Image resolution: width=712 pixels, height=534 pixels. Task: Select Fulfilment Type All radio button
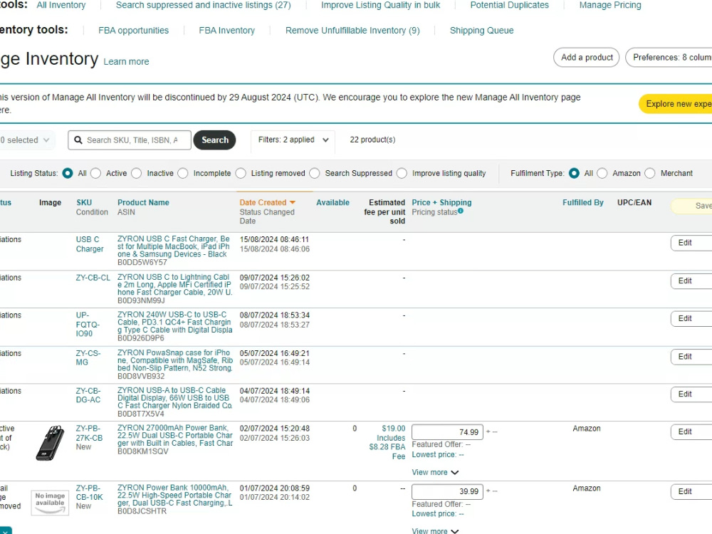pos(574,174)
